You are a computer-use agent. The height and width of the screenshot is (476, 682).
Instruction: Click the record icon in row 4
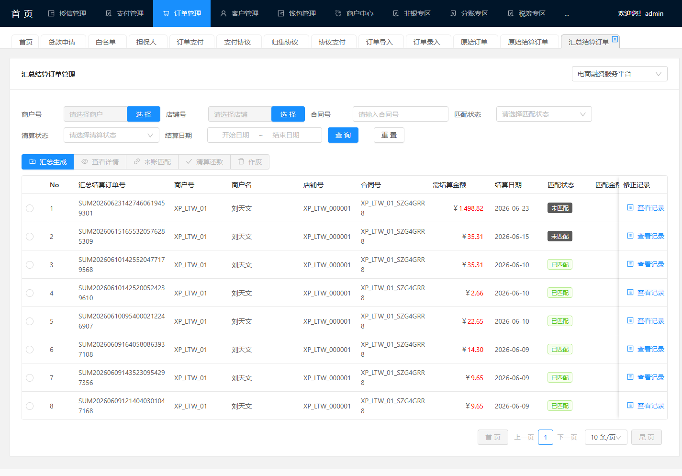(630, 292)
